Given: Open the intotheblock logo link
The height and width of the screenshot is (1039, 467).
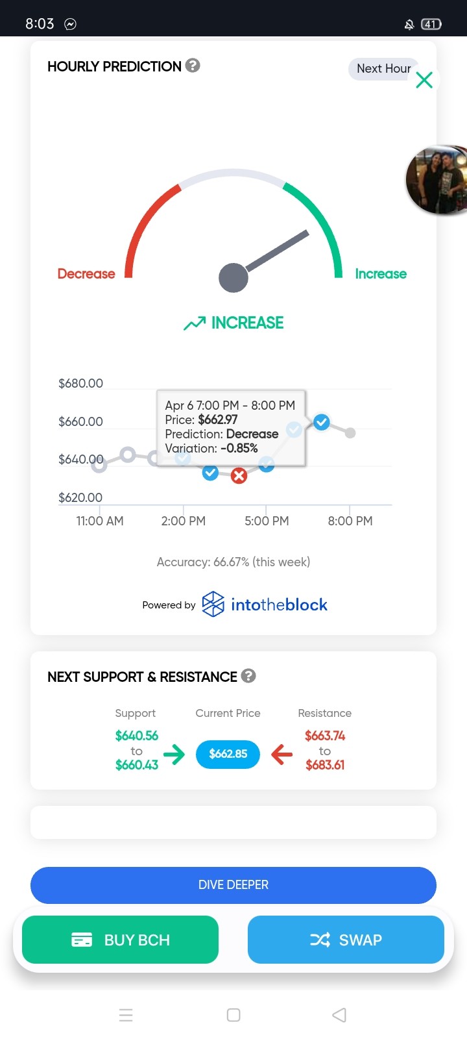Looking at the screenshot, I should (x=265, y=605).
